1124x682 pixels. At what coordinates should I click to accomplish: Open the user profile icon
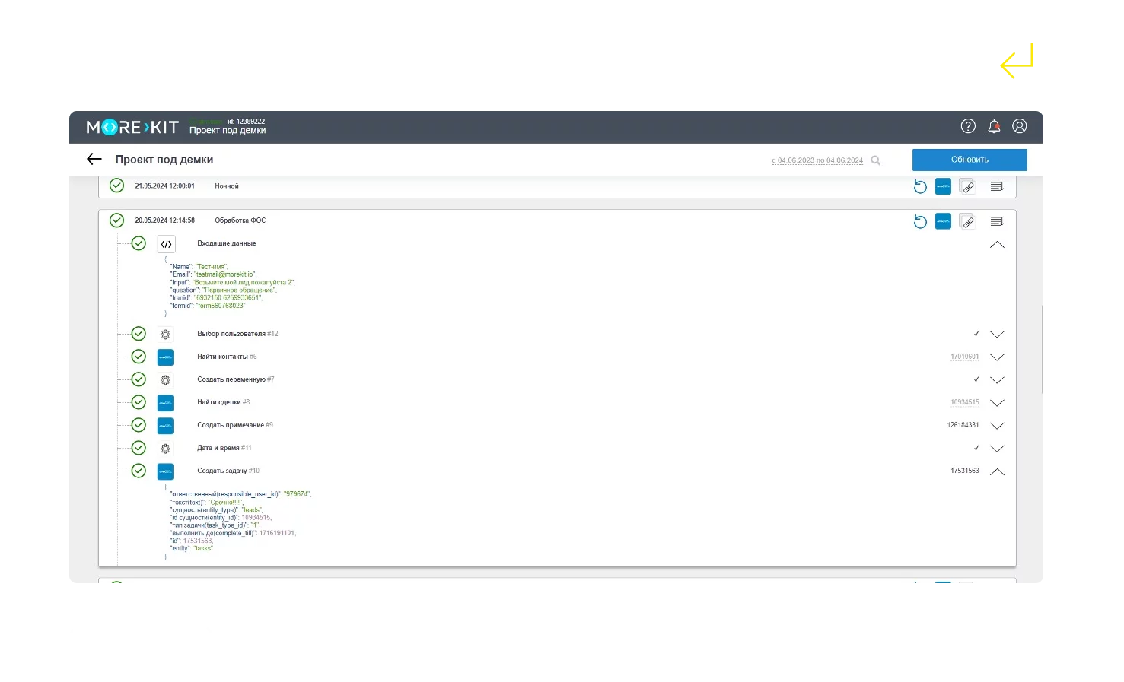[1020, 126]
